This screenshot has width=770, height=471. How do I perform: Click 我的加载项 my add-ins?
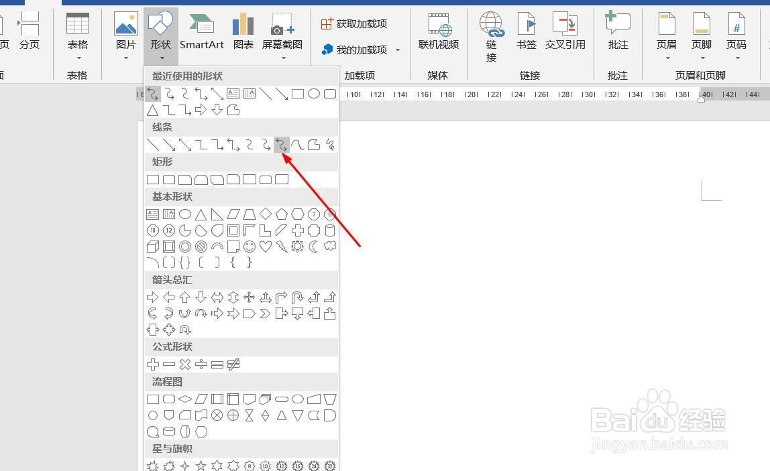coord(354,50)
